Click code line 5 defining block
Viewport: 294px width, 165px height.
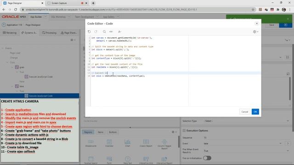click(110, 49)
